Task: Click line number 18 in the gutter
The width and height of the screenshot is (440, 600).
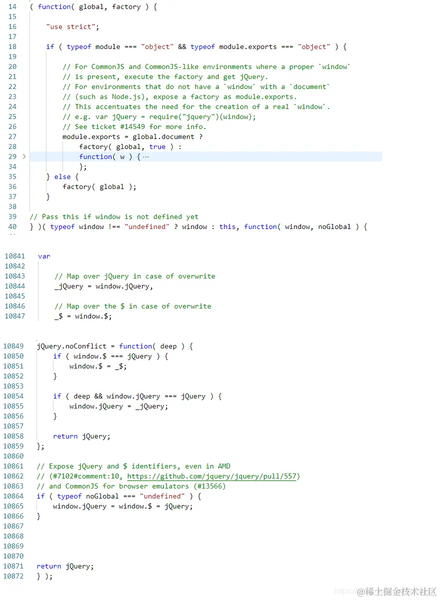Action: [12, 46]
